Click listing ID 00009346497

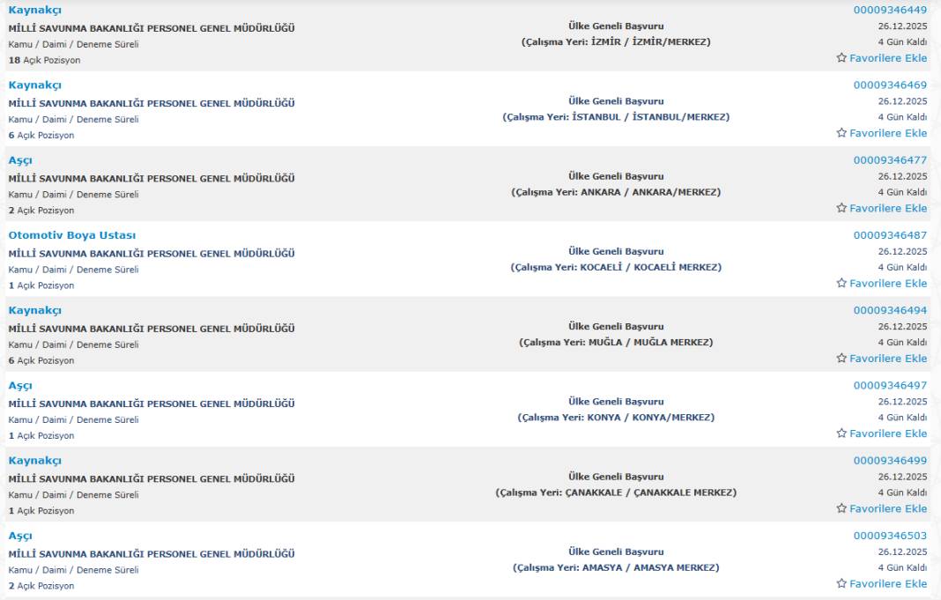click(890, 386)
